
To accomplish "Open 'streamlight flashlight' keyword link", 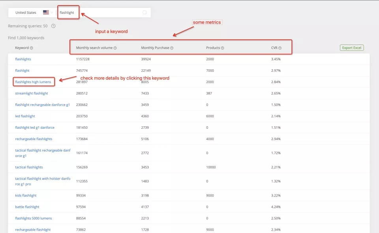I will pos(32,93).
